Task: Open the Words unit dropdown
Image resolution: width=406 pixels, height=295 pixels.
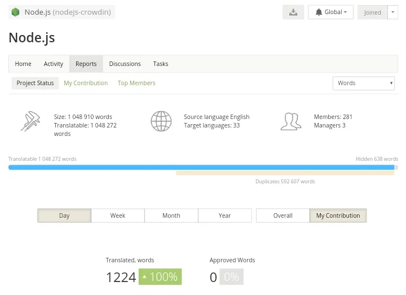Action: (364, 83)
